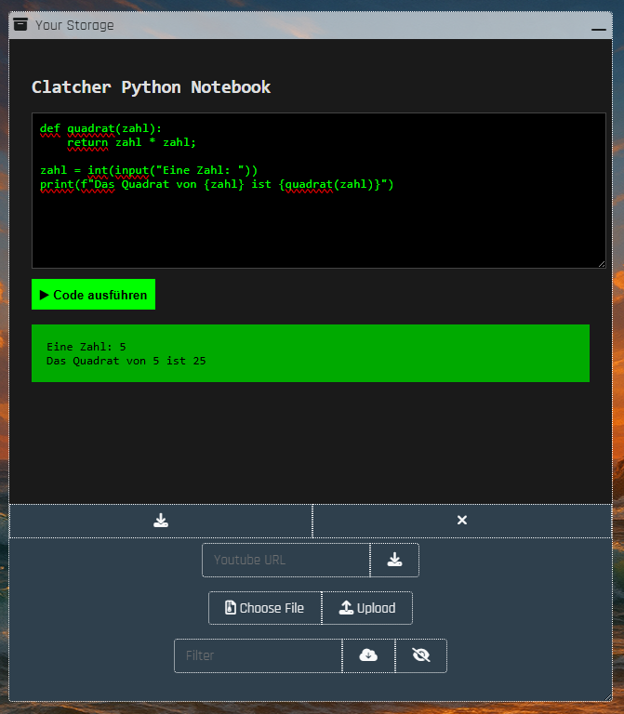624x714 pixels.
Task: Click the code line starting "print(f"Das Quadrat"
Action: tap(217, 185)
